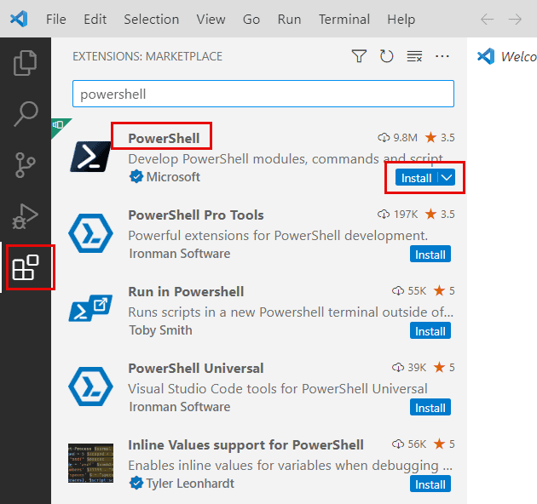Viewport: 537px width, 504px height.
Task: Go forward using the right arrow
Action: pyautogui.click(x=515, y=20)
